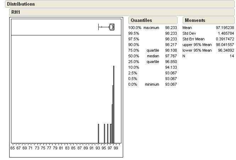Select the minimum label in Quantiles
The width and height of the screenshot is (236, 160).
pos(152,84)
